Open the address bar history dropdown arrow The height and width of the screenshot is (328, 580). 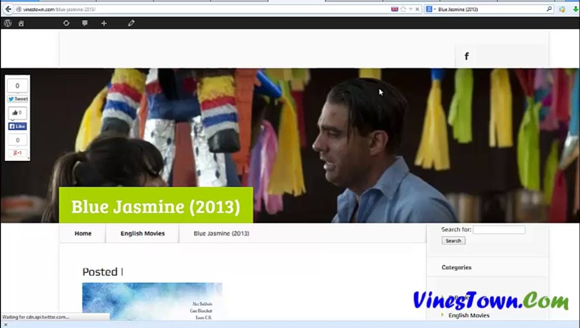(x=410, y=9)
